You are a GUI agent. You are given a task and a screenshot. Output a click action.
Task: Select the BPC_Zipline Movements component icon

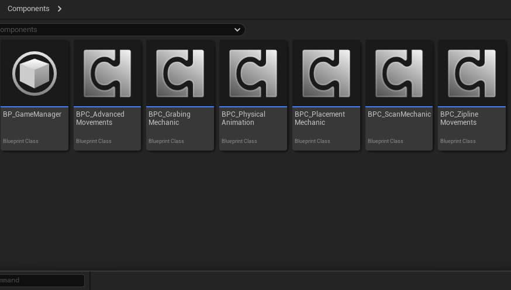pyautogui.click(x=471, y=74)
